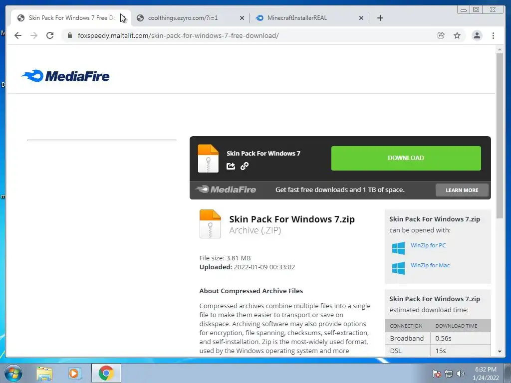
Task: Click the page vertical scrollbar thumb
Action: [500, 136]
